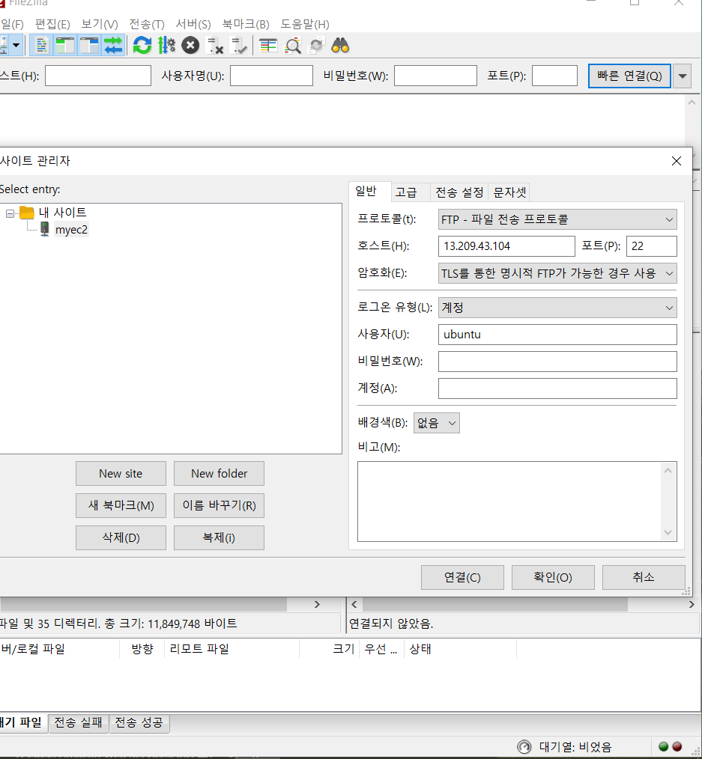Click the New folder button
Viewport: 702px width, 759px height.
pyautogui.click(x=219, y=473)
